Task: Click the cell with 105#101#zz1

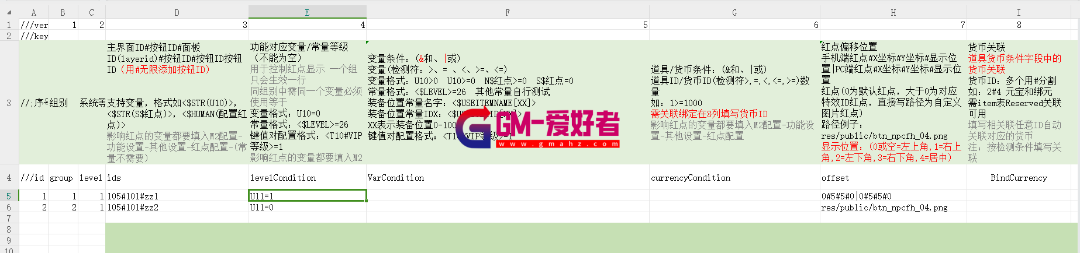Action: point(177,196)
